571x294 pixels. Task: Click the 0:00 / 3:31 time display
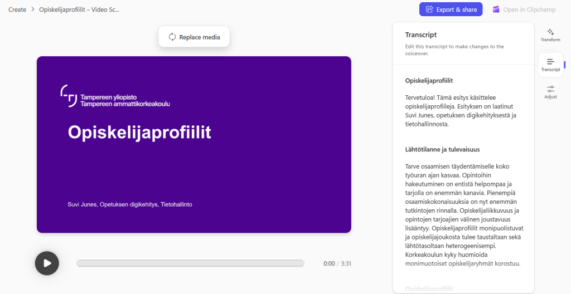(337, 263)
